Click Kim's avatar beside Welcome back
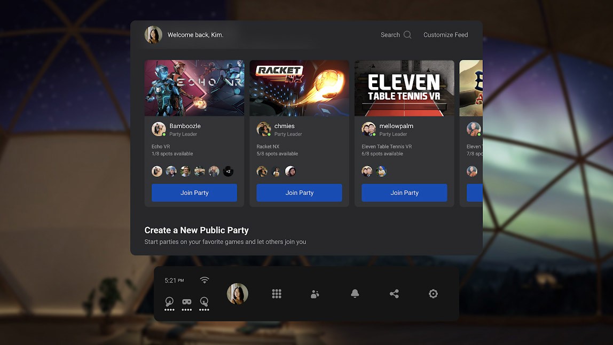The width and height of the screenshot is (613, 345). [x=153, y=35]
